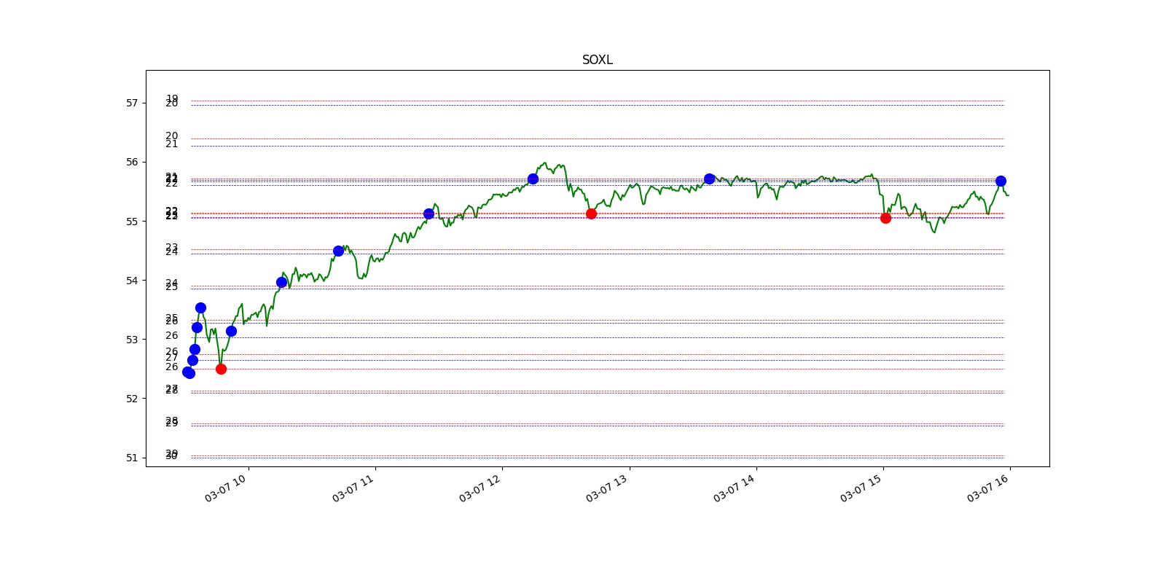
Task: Click the 55 y-axis price label
Action: point(132,222)
